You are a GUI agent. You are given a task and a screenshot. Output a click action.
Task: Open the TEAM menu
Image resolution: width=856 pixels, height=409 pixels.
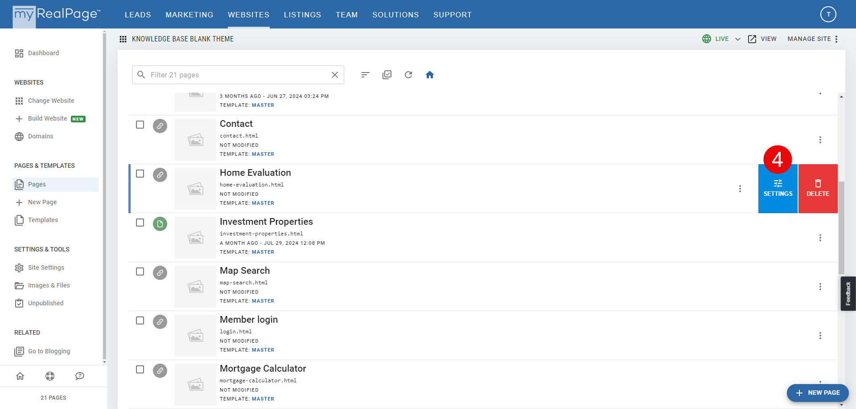[347, 15]
